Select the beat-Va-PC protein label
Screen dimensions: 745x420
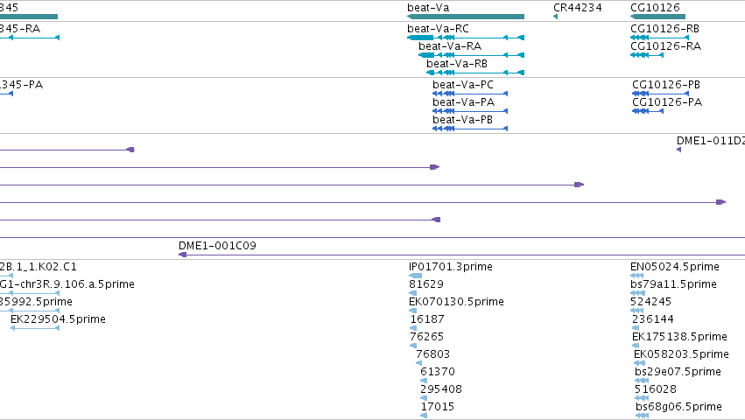(463, 85)
